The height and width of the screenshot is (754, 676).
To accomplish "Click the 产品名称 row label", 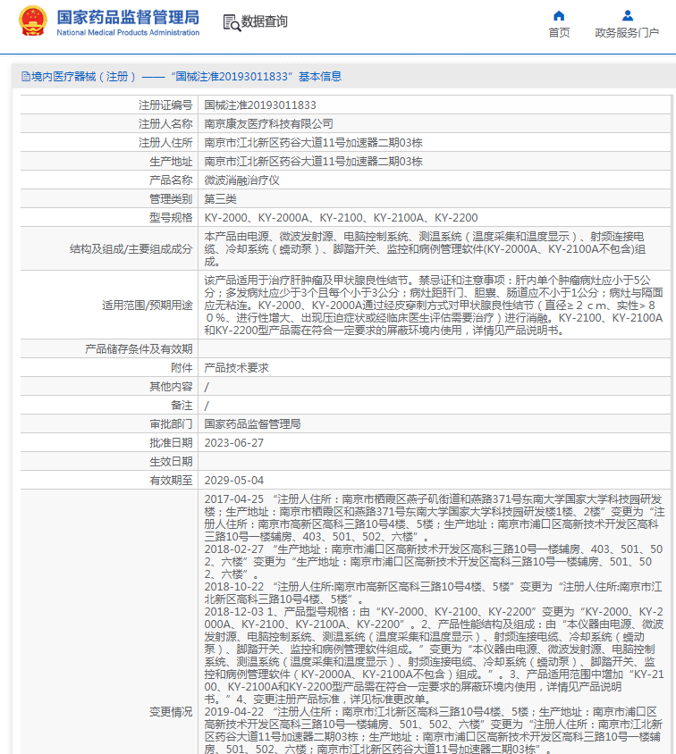I will (171, 180).
